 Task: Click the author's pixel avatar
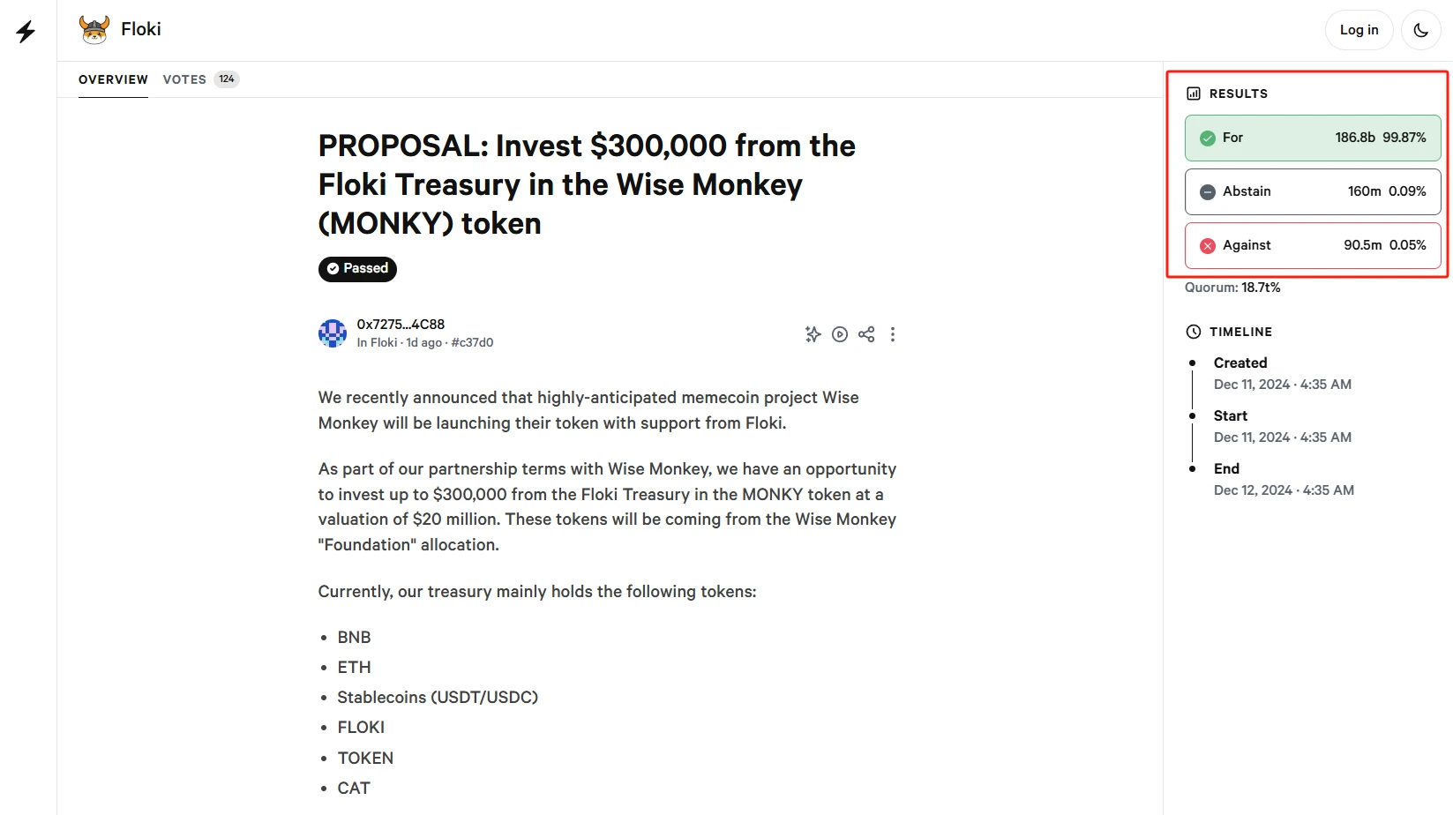coord(333,333)
